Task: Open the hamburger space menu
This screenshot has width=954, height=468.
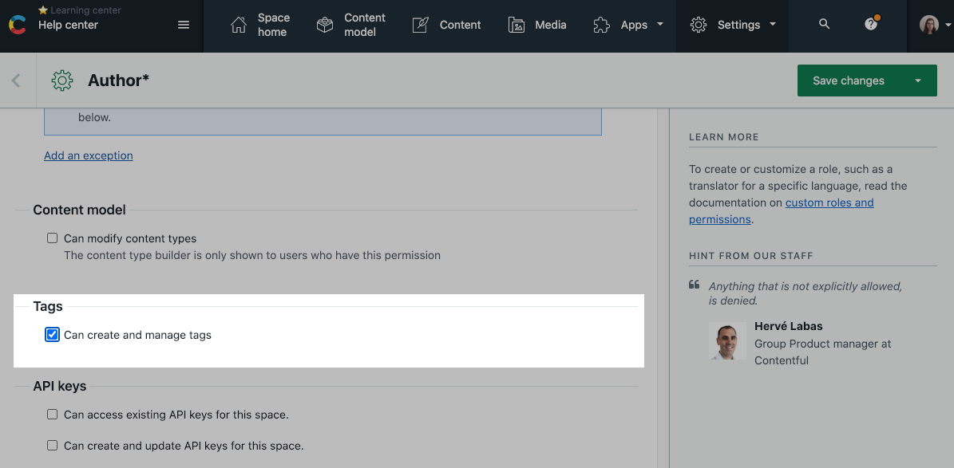Action: 183,25
